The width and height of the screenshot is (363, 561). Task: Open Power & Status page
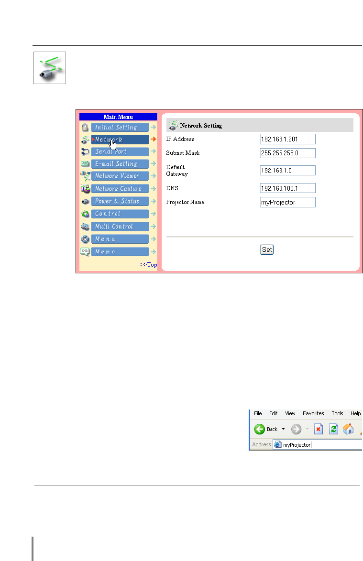click(x=120, y=201)
